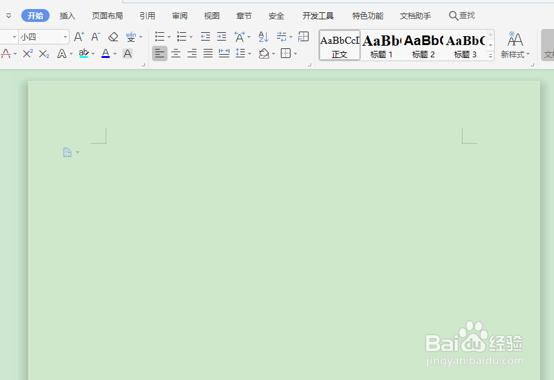Align text right
The height and width of the screenshot is (380, 554).
pos(192,53)
